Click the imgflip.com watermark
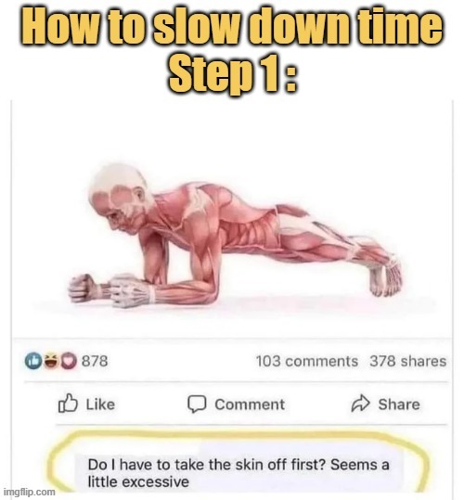Image resolution: width=464 pixels, height=500 pixels. [x=31, y=492]
